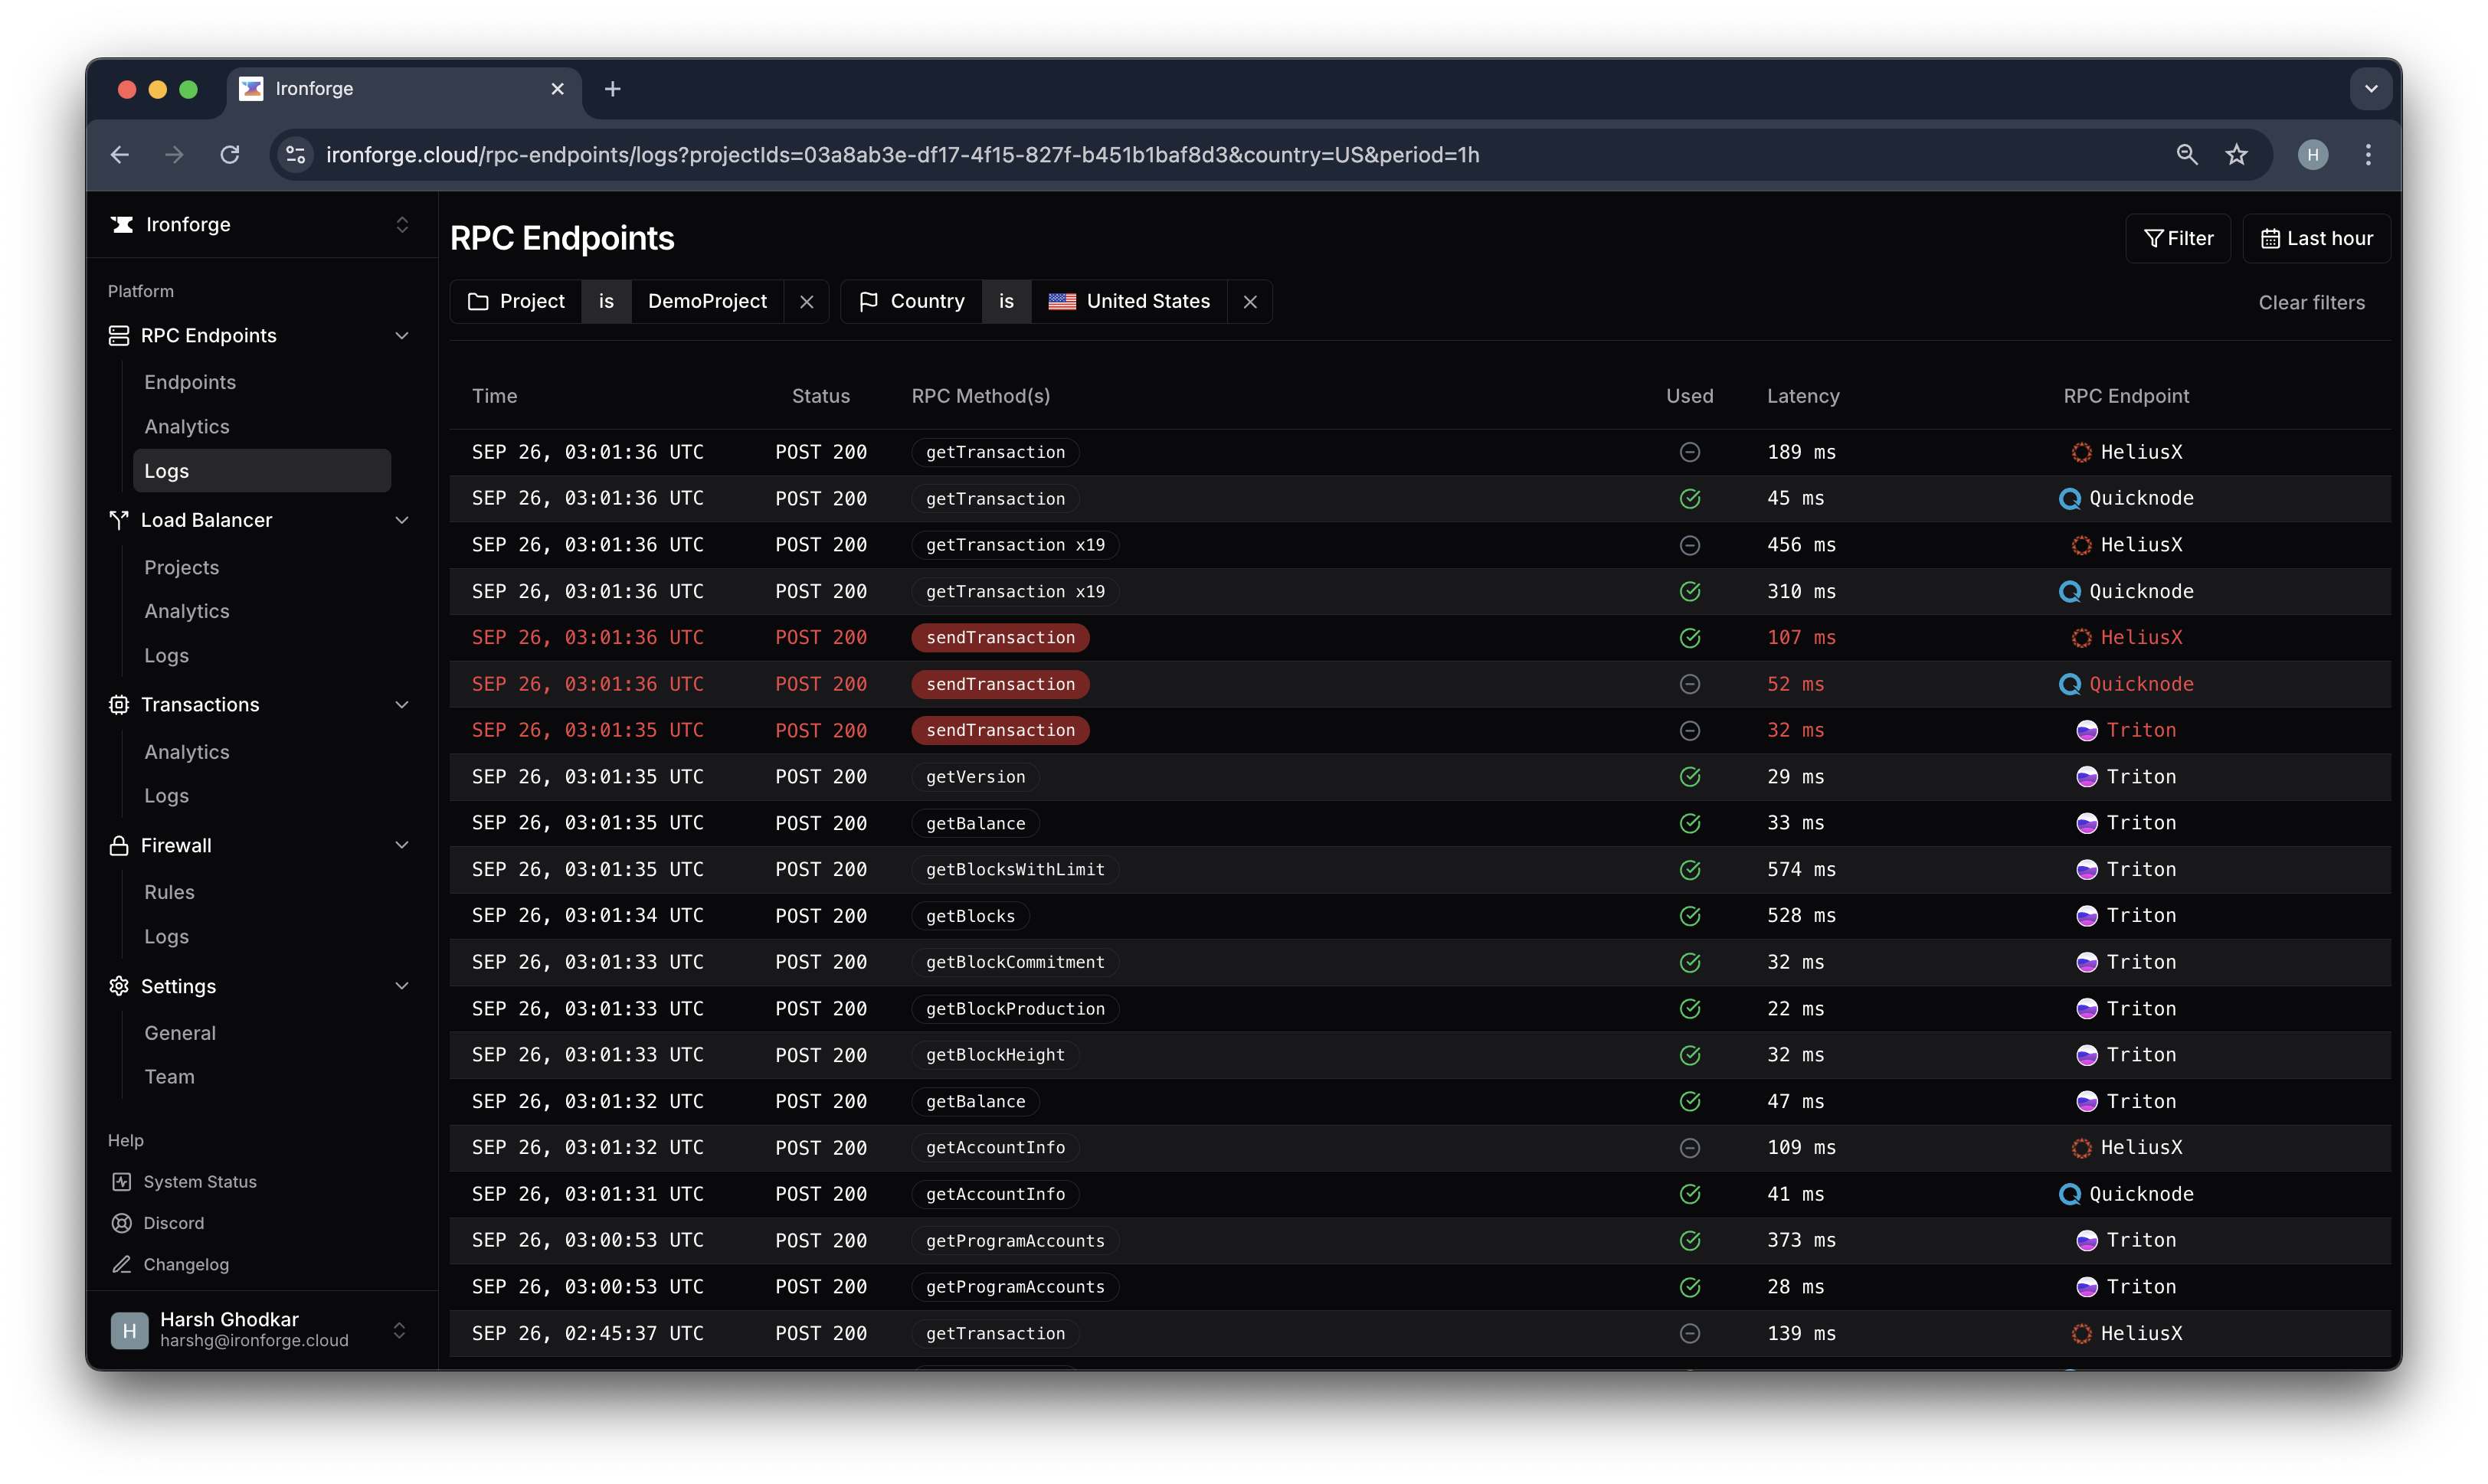Screen dimensions: 2488x1484
Task: Open Endpoints under RPC Endpoints
Action: pyautogui.click(x=190, y=382)
